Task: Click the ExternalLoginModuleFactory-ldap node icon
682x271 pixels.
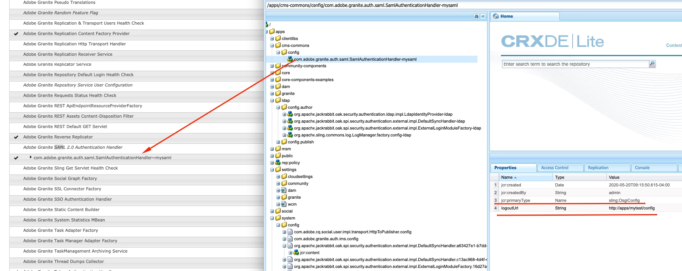Action: [x=290, y=128]
